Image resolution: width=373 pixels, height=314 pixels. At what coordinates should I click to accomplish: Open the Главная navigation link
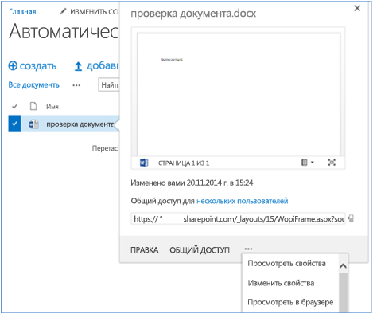pos(22,11)
